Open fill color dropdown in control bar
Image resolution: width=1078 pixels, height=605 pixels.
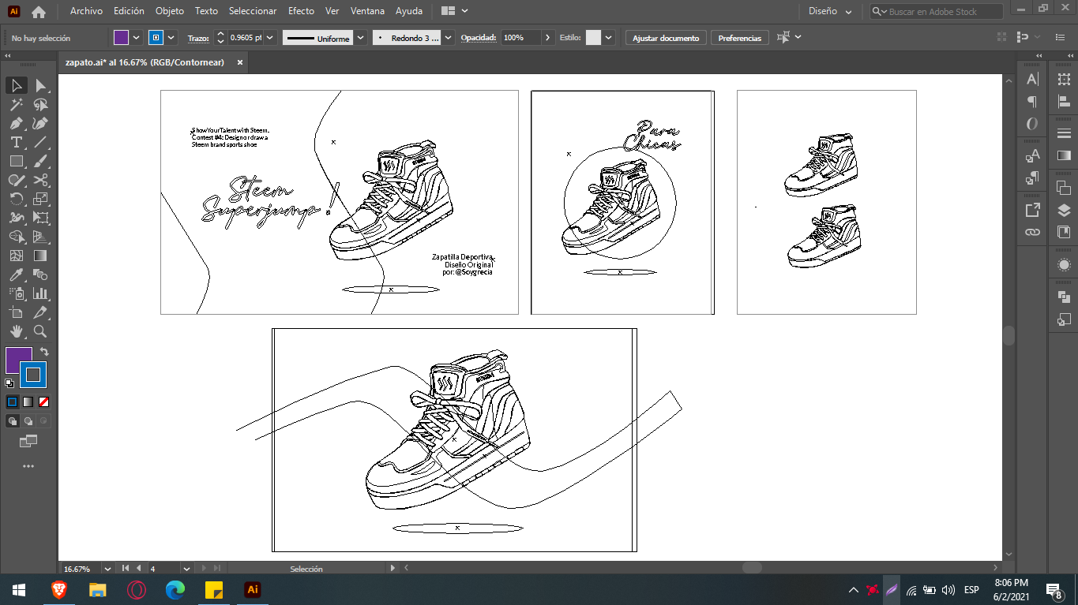pos(137,38)
